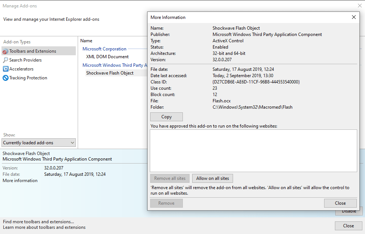Open Learn more about toolbars and extensions
Image resolution: width=365 pixels, height=234 pixels.
[44, 227]
